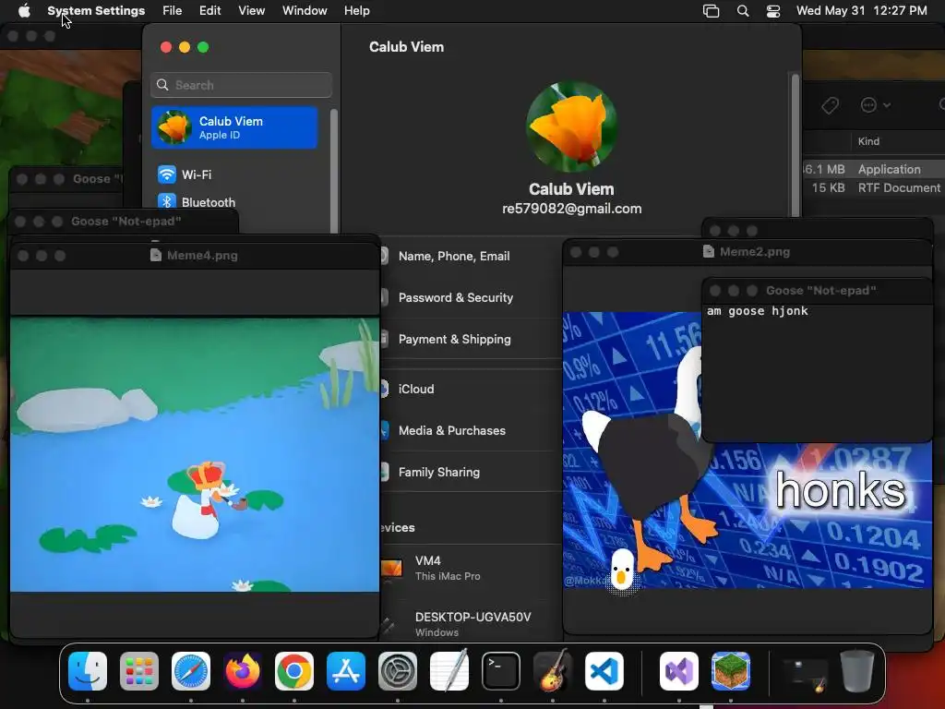Image resolution: width=945 pixels, height=709 pixels.
Task: Click the 'am goose hjonk' note text
Action: pyautogui.click(x=758, y=311)
